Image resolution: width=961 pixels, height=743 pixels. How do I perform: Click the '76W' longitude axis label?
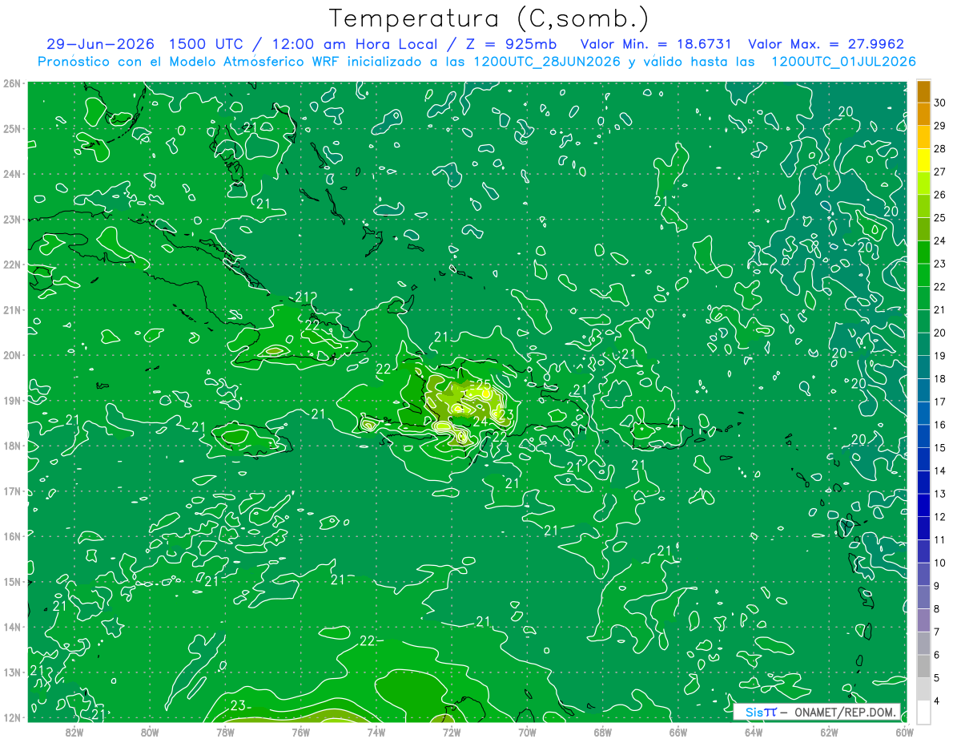[300, 732]
